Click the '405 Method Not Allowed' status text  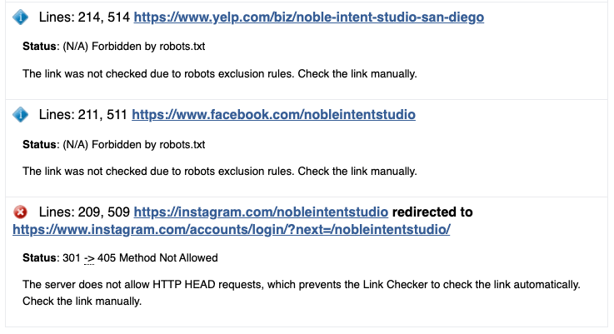coord(158,258)
